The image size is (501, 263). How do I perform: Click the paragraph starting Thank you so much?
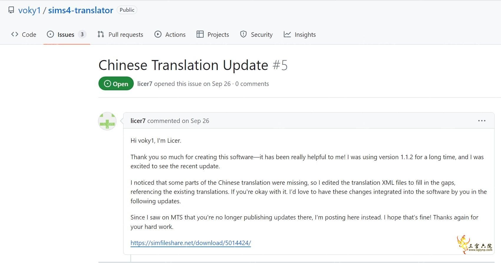tap(307, 162)
